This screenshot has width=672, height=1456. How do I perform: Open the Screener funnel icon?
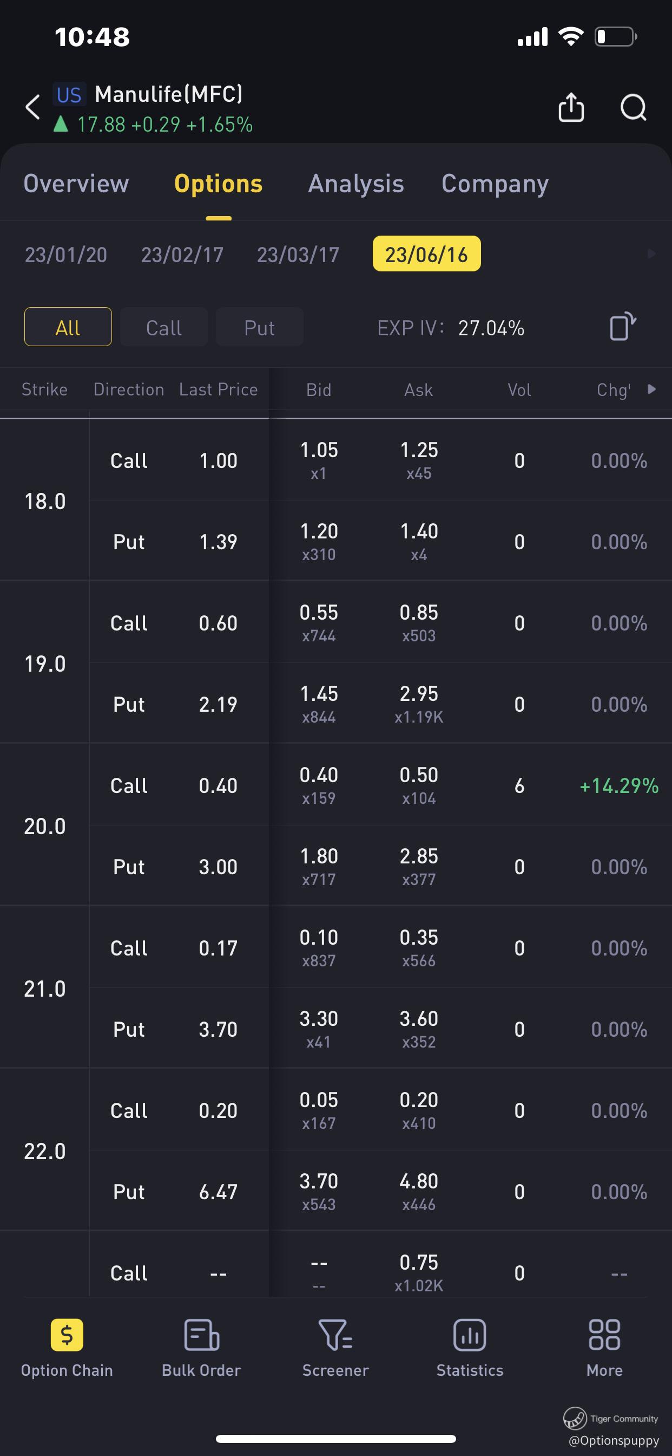pyautogui.click(x=335, y=1335)
